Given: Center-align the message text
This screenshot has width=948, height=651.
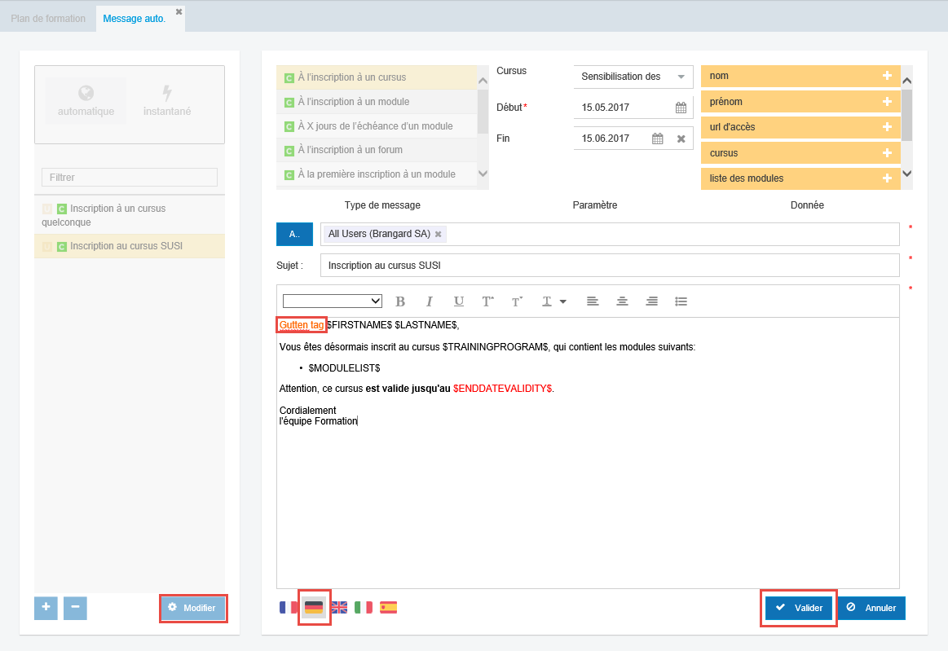Looking at the screenshot, I should pos(622,301).
